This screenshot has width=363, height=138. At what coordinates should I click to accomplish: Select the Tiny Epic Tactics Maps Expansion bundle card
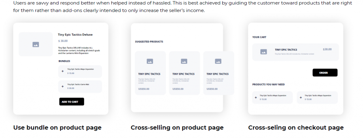pyautogui.click(x=80, y=71)
